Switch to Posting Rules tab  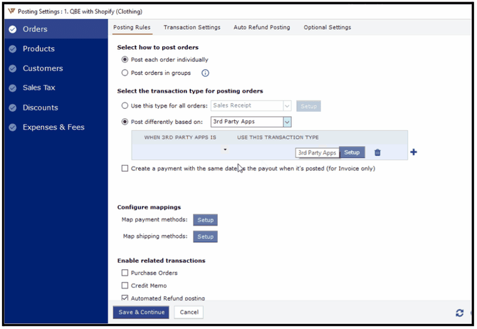(x=132, y=27)
